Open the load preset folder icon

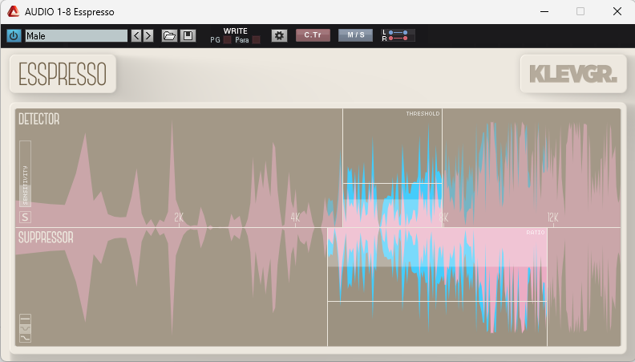[x=169, y=35]
